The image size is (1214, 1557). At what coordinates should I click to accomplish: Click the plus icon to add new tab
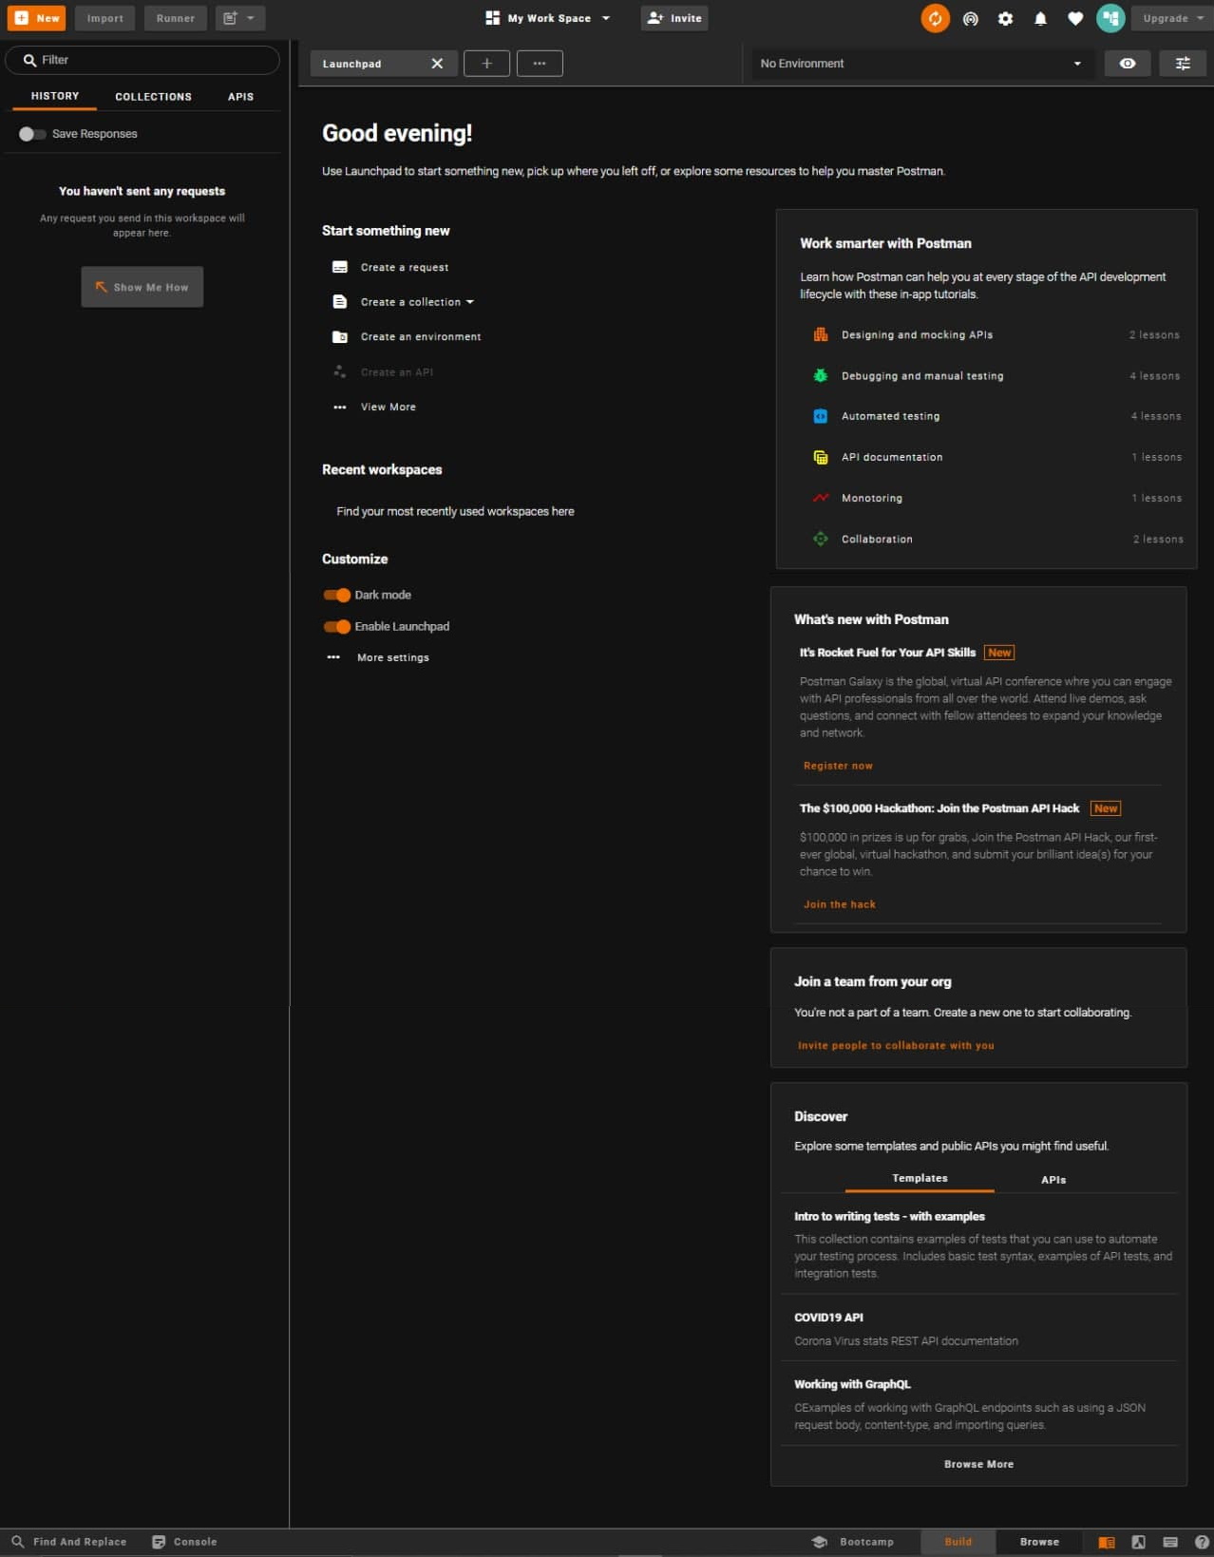[486, 64]
